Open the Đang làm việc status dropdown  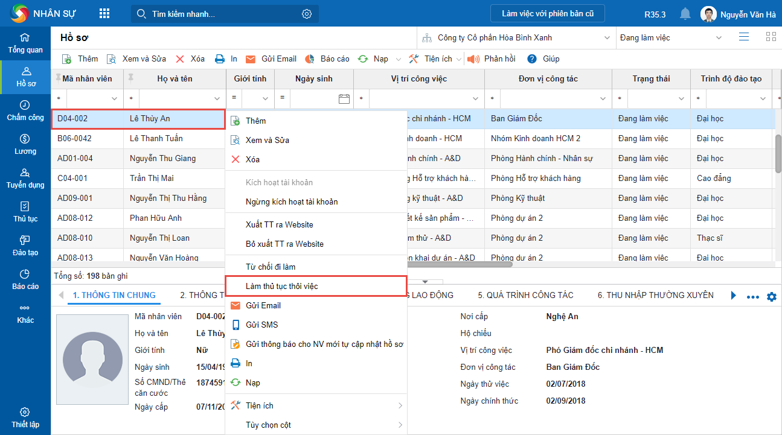[719, 38]
